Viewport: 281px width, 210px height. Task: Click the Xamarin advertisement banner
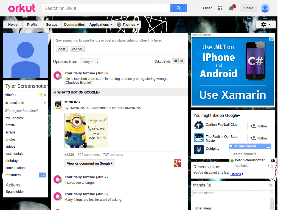pyautogui.click(x=233, y=71)
